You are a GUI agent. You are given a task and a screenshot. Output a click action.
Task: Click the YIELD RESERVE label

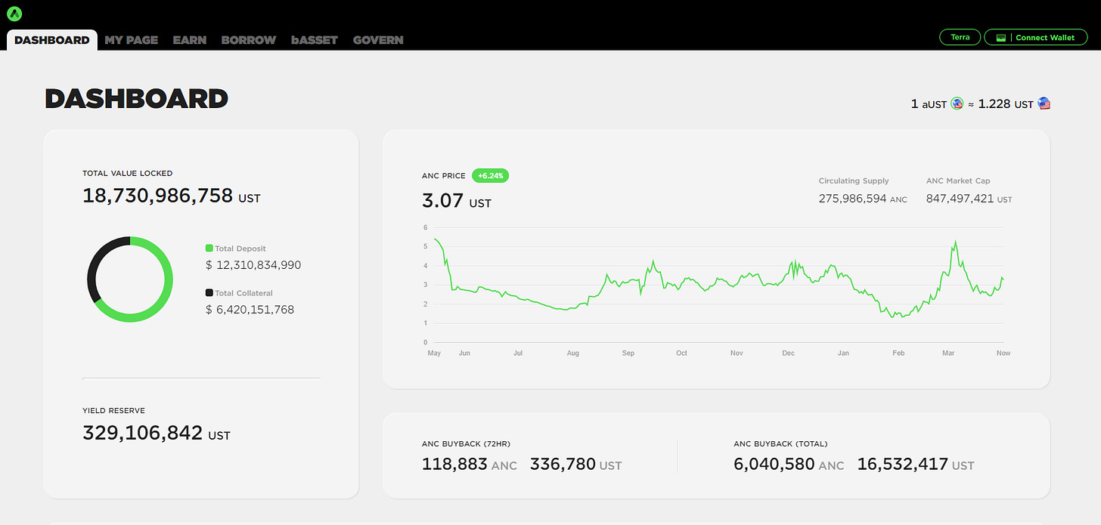click(113, 411)
